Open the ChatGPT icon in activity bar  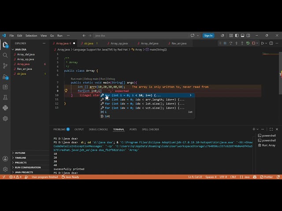point(5,118)
